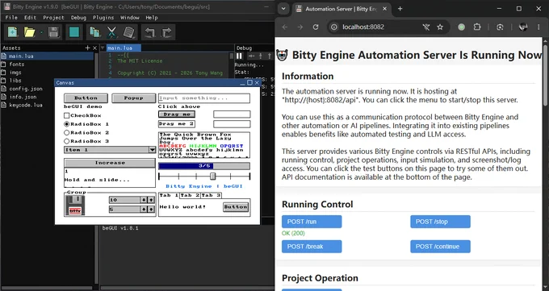
Task: Click the plus icon in Assets panel
Action: pos(87,48)
